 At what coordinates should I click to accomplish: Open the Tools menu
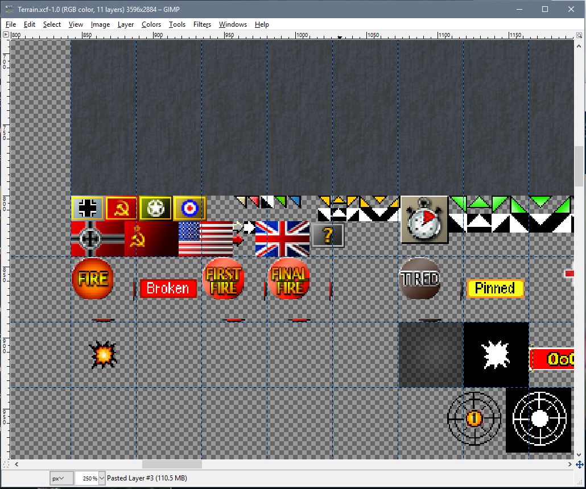[177, 24]
